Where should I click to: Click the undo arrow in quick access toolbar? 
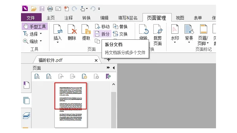93,9
